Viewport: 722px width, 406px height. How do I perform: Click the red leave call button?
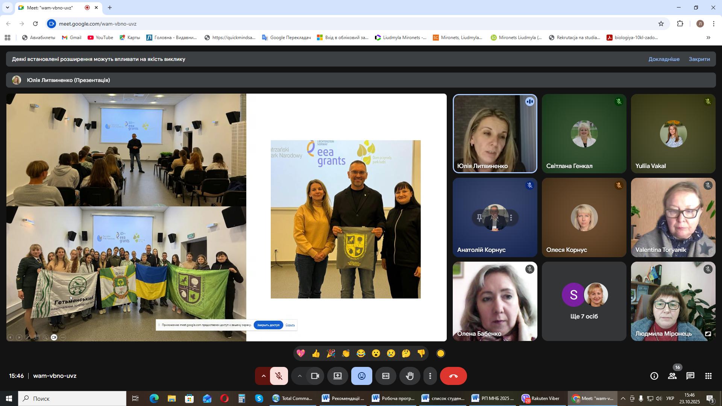pos(453,376)
